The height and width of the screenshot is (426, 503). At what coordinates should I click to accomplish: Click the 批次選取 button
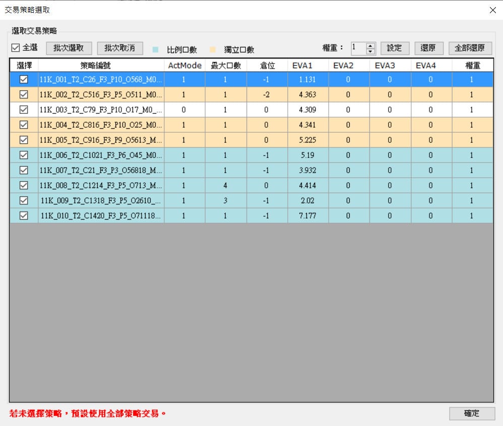(x=69, y=48)
